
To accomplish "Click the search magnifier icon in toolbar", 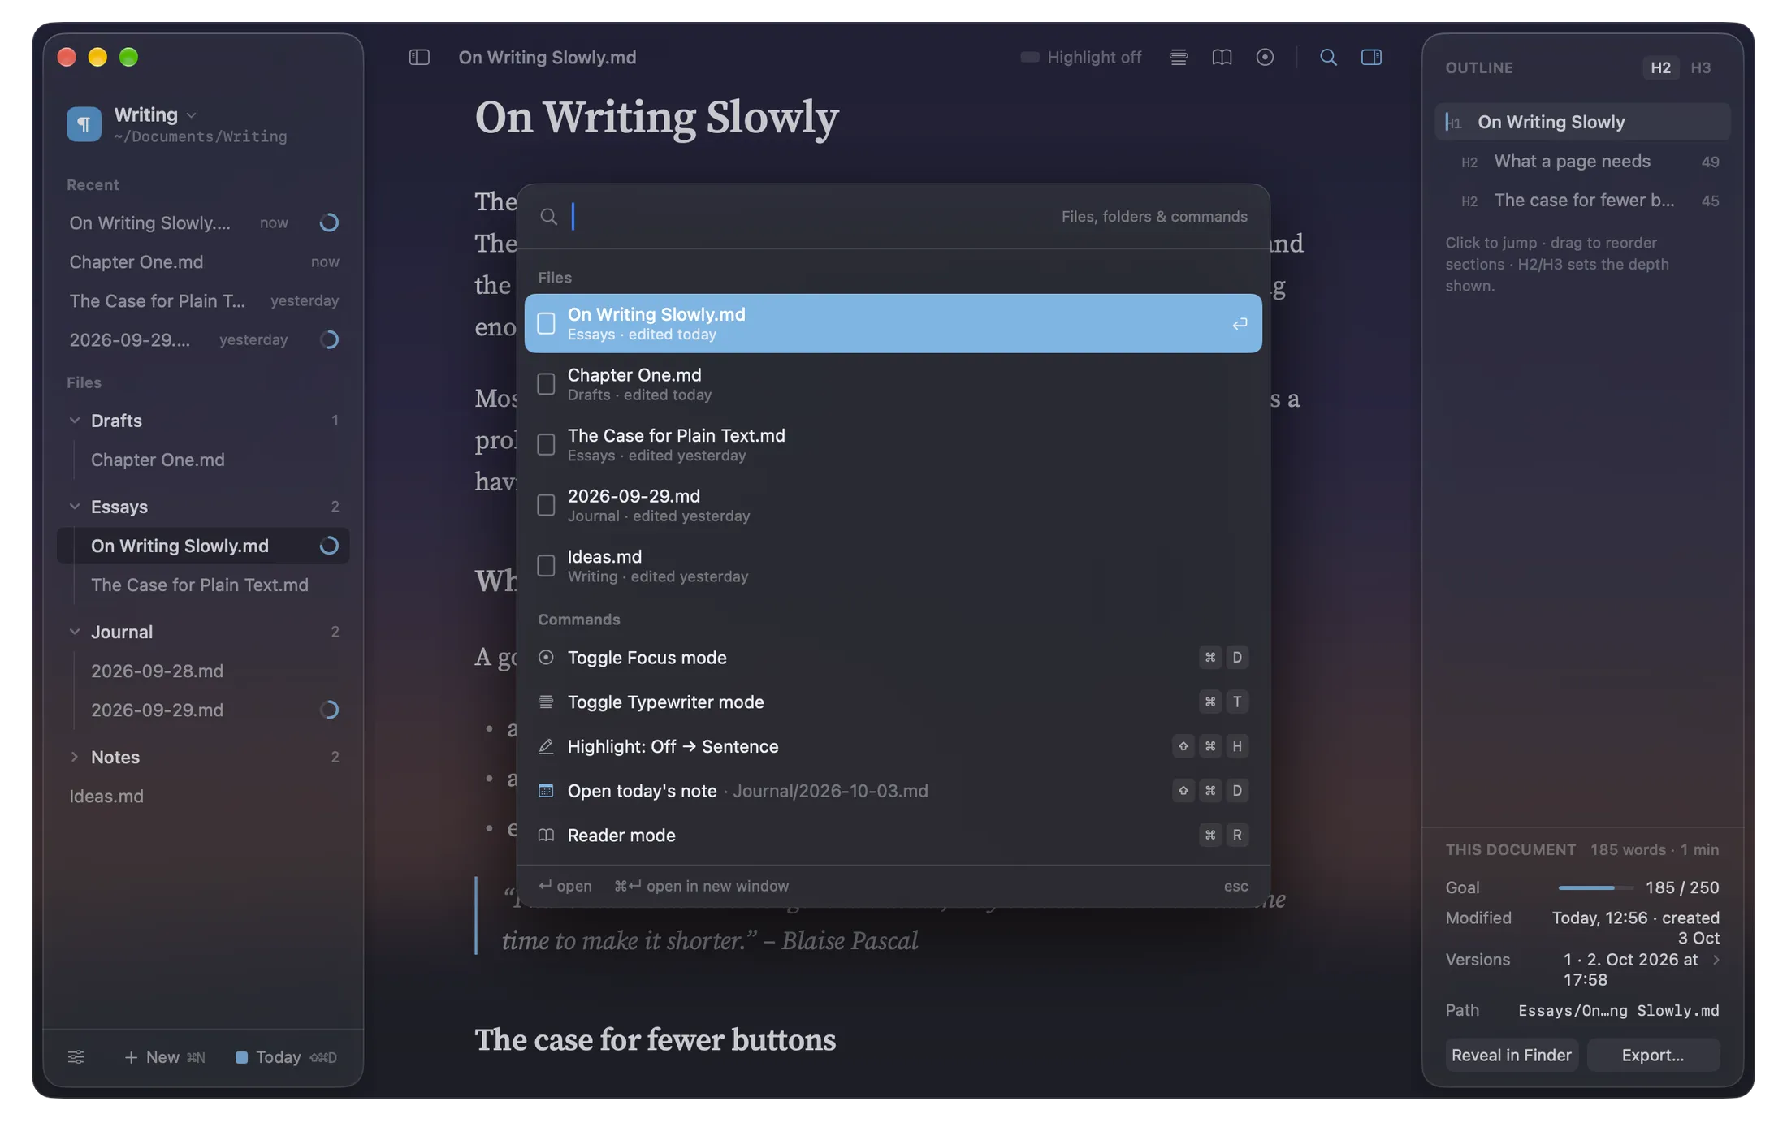I will pos(1328,57).
